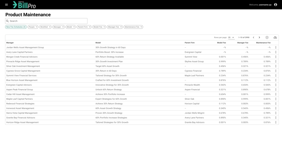
Task: Open three-dot menu for Horizon Ridge Asset Management
Action: [276, 122]
